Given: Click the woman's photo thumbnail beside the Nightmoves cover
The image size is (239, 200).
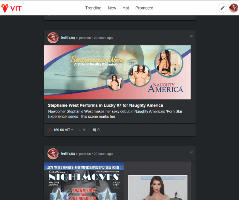Looking at the screenshot, I should (x=158, y=188).
